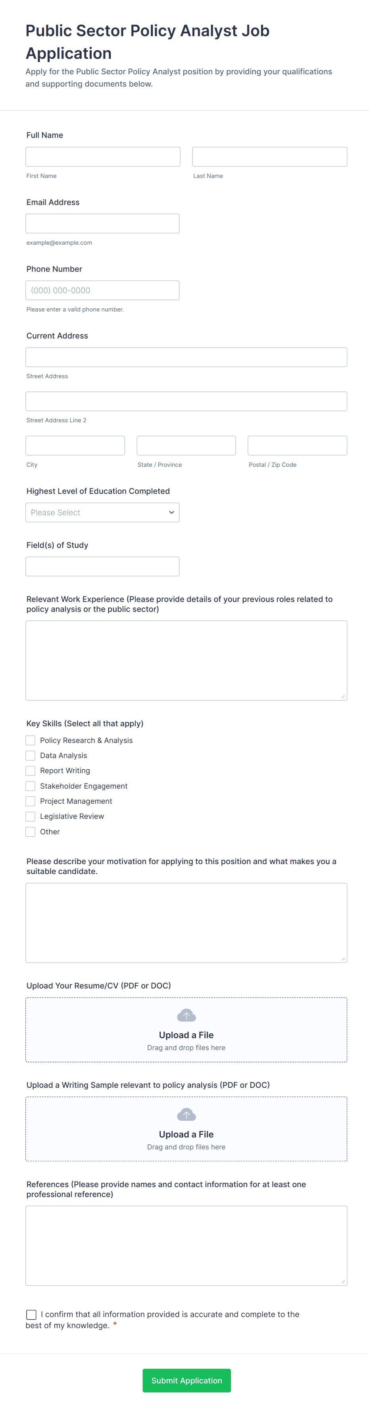Click inside the Relevant Work Experience textarea
Viewport: 369px width, 1412px height.
coord(186,660)
